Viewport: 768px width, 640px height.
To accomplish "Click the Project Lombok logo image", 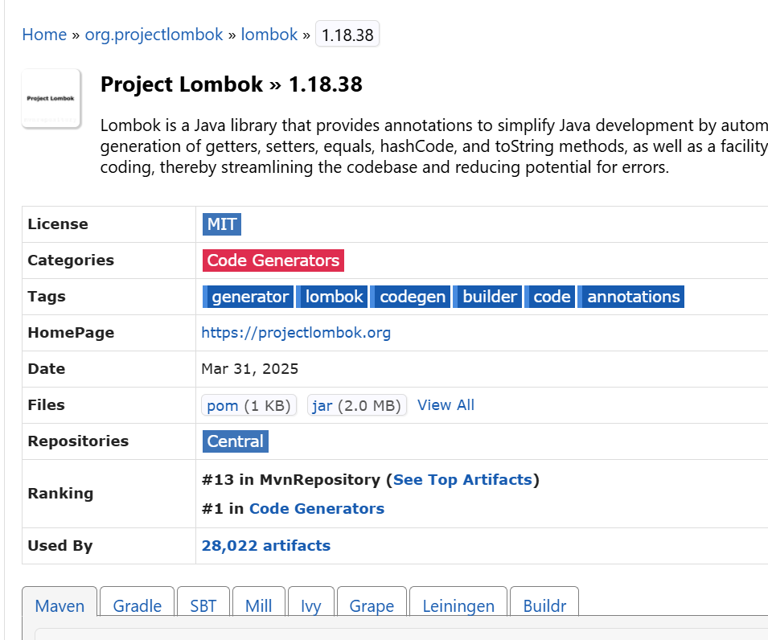I will 51,97.
